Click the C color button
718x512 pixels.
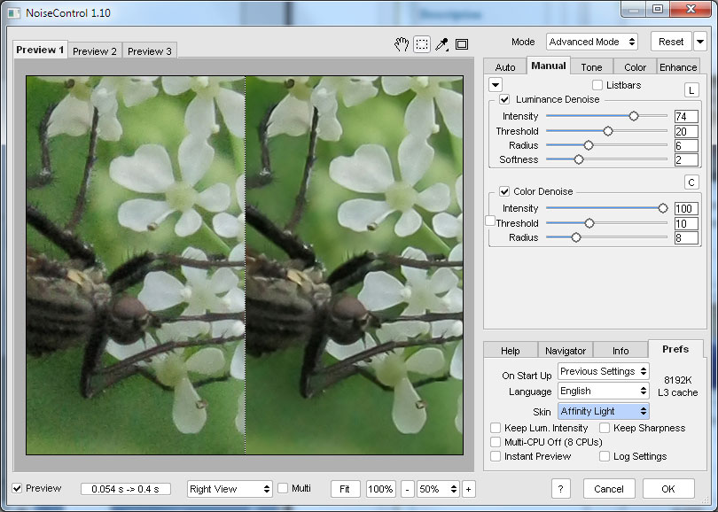point(691,182)
